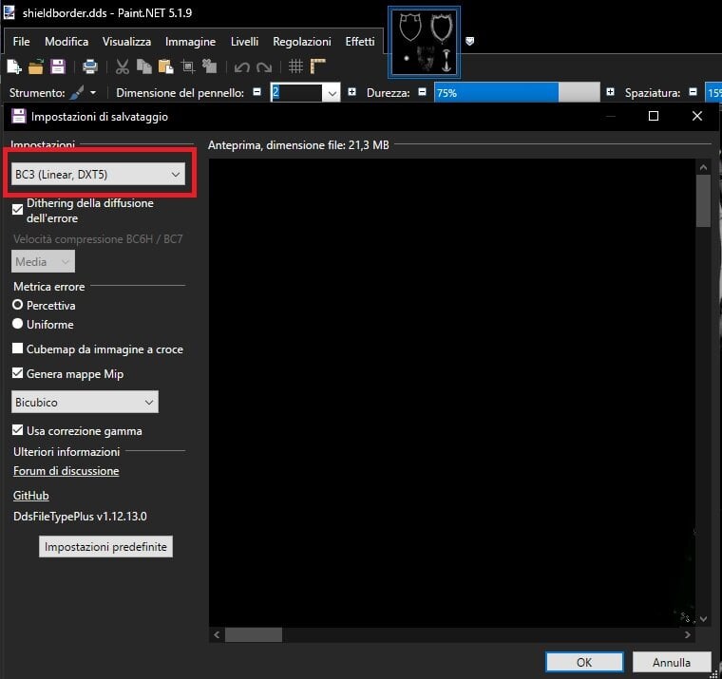Toggle Genera mappe Mip checkbox

point(17,373)
